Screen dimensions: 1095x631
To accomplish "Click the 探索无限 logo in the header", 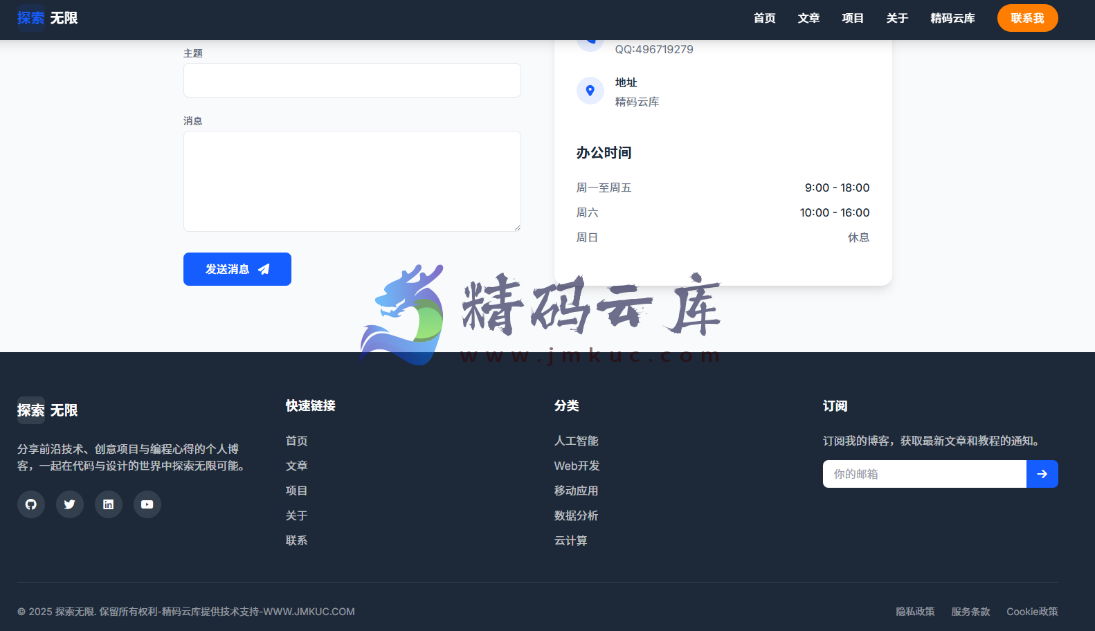I will (x=47, y=18).
